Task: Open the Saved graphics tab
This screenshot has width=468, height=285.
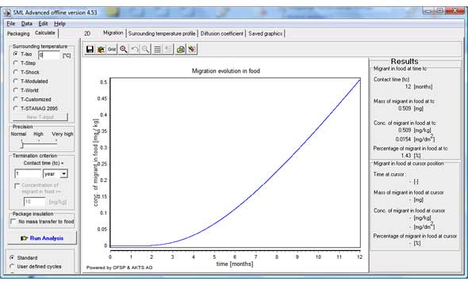Action: click(x=266, y=34)
